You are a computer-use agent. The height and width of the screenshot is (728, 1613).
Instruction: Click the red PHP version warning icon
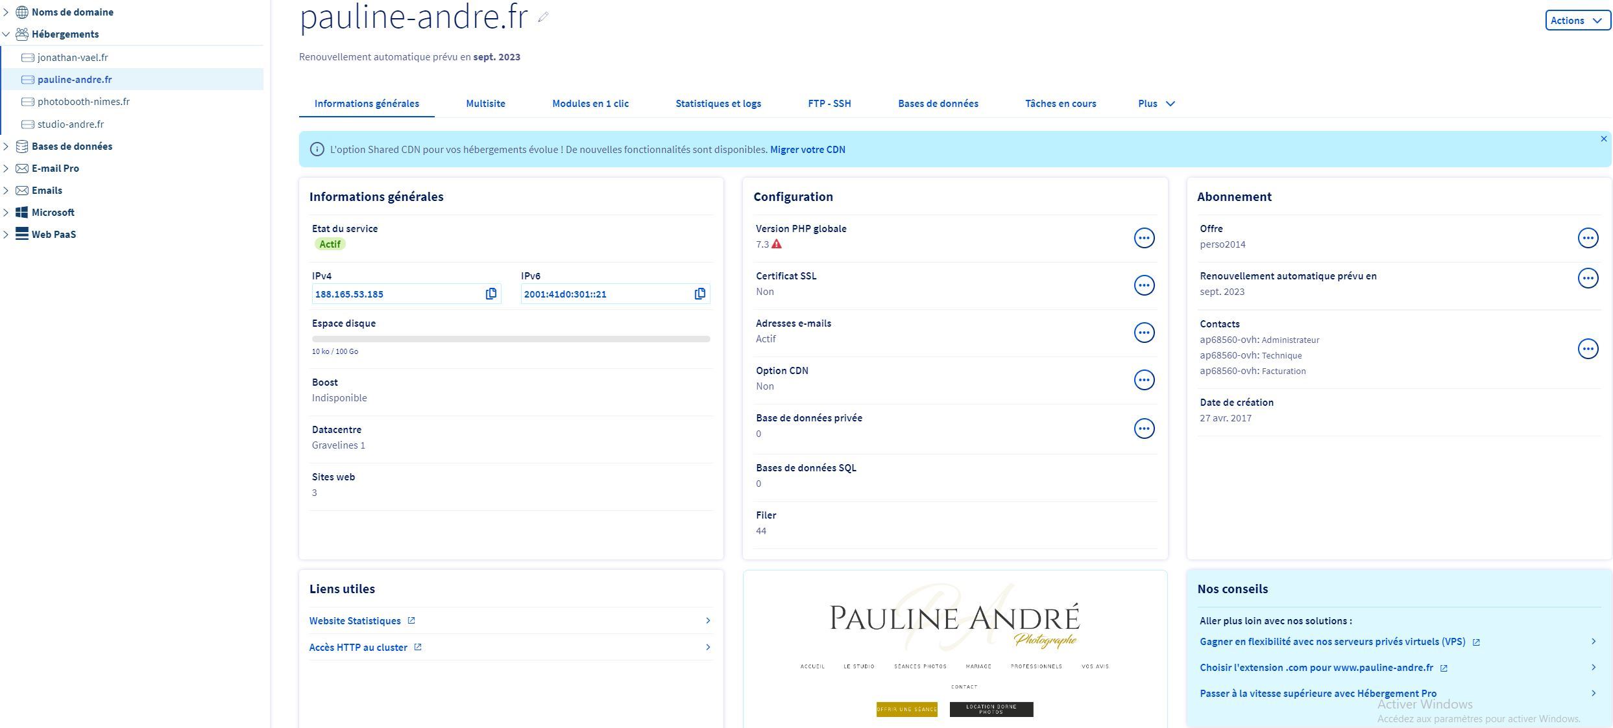(777, 244)
